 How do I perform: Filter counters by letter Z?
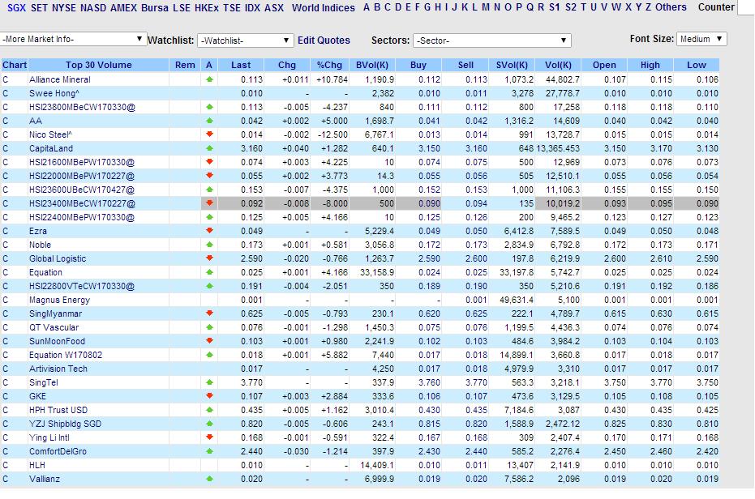point(648,7)
